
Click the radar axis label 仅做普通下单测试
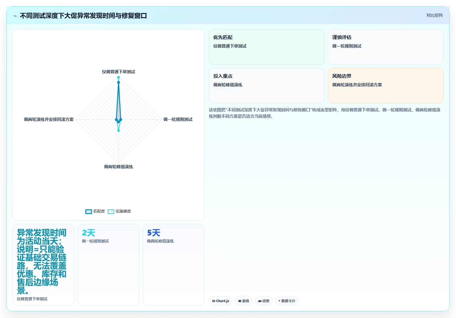[x=119, y=72]
